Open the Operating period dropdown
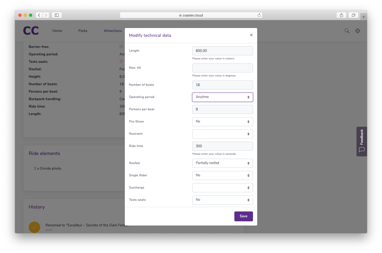Image resolution: width=382 pixels, height=253 pixels. click(222, 97)
